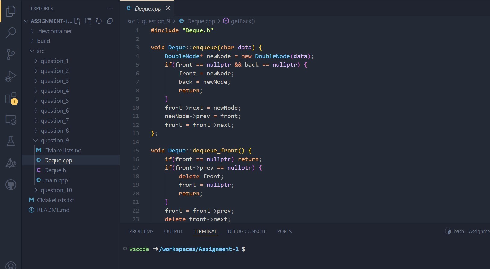
Task: Open the Run and Debug view
Action: [11, 76]
